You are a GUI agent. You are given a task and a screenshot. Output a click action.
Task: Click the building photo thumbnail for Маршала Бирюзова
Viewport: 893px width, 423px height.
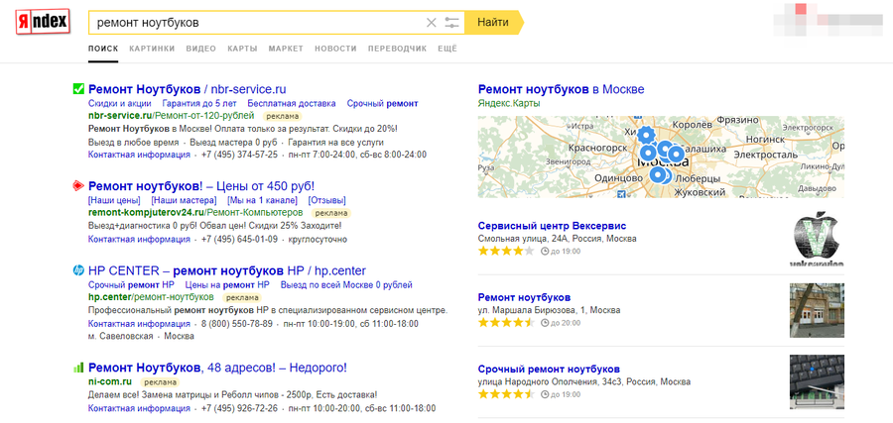[x=817, y=310]
